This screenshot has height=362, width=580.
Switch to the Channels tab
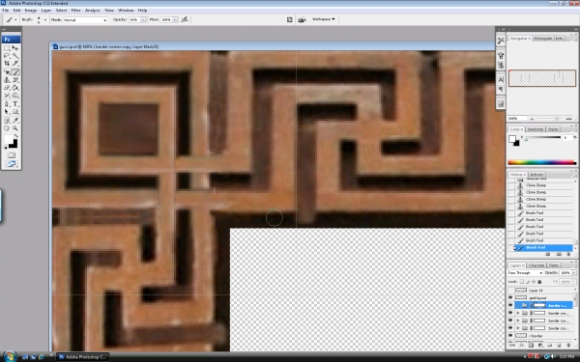(x=536, y=265)
